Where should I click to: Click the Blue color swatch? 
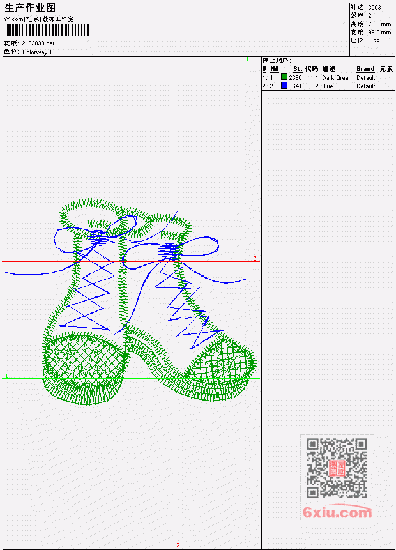coord(284,85)
